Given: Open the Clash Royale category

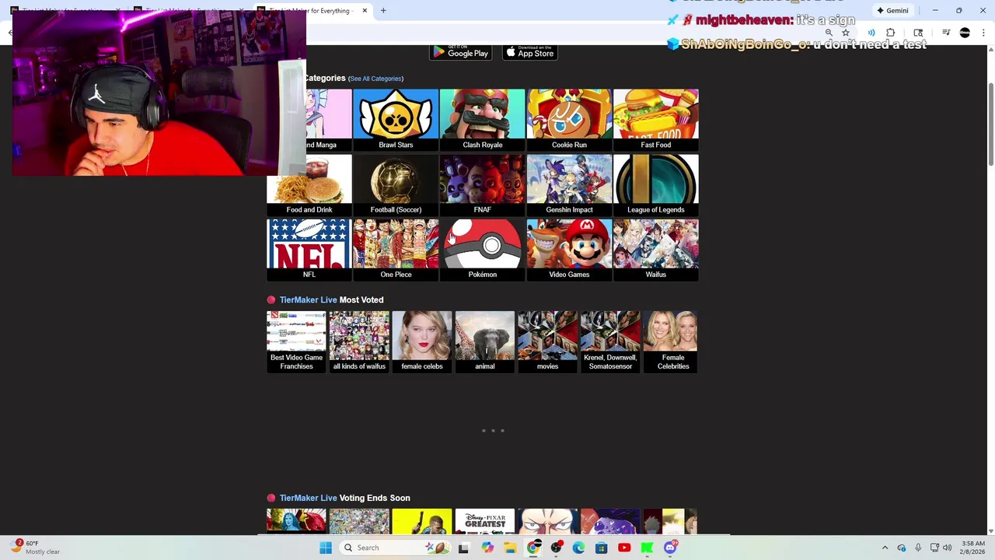Looking at the screenshot, I should 482,120.
